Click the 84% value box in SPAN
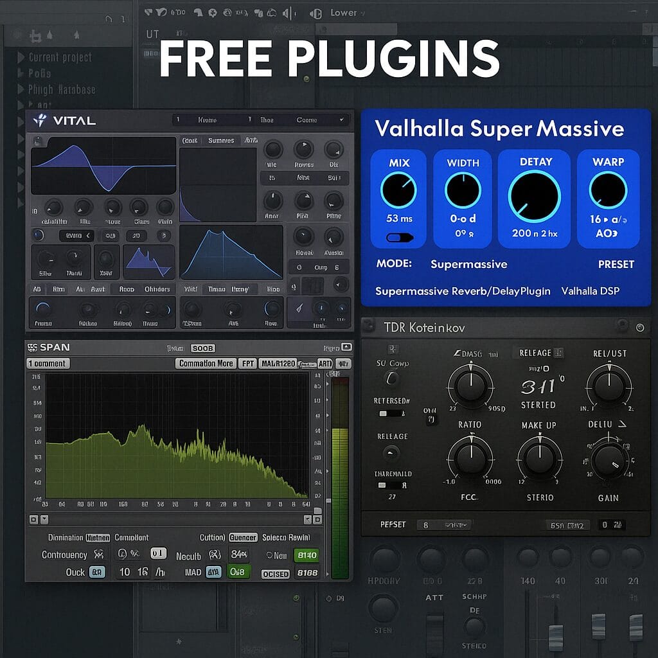658x658 pixels. click(239, 555)
